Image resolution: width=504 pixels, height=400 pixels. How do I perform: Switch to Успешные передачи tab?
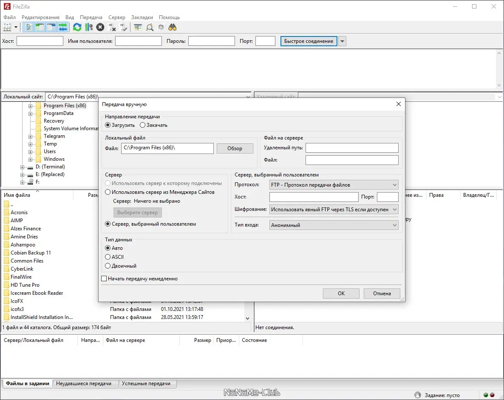coord(146,383)
